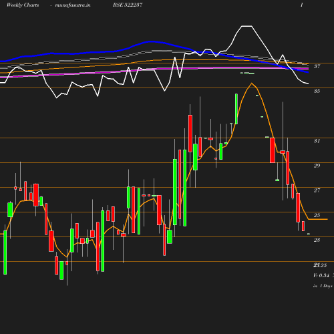The height and width of the screenshot is (334, 334).
Task: Click the 'Weekly Charts' title text
Action: point(23,5)
